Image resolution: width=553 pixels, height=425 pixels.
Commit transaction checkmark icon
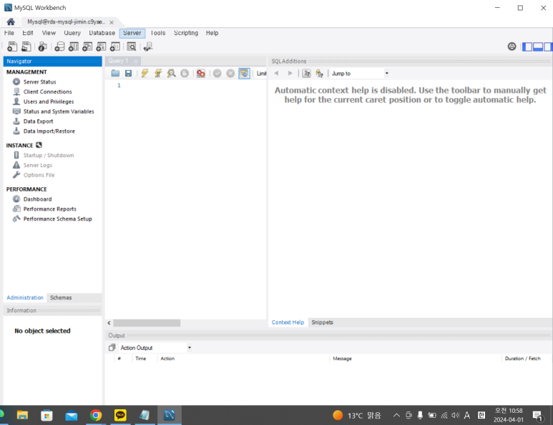217,74
